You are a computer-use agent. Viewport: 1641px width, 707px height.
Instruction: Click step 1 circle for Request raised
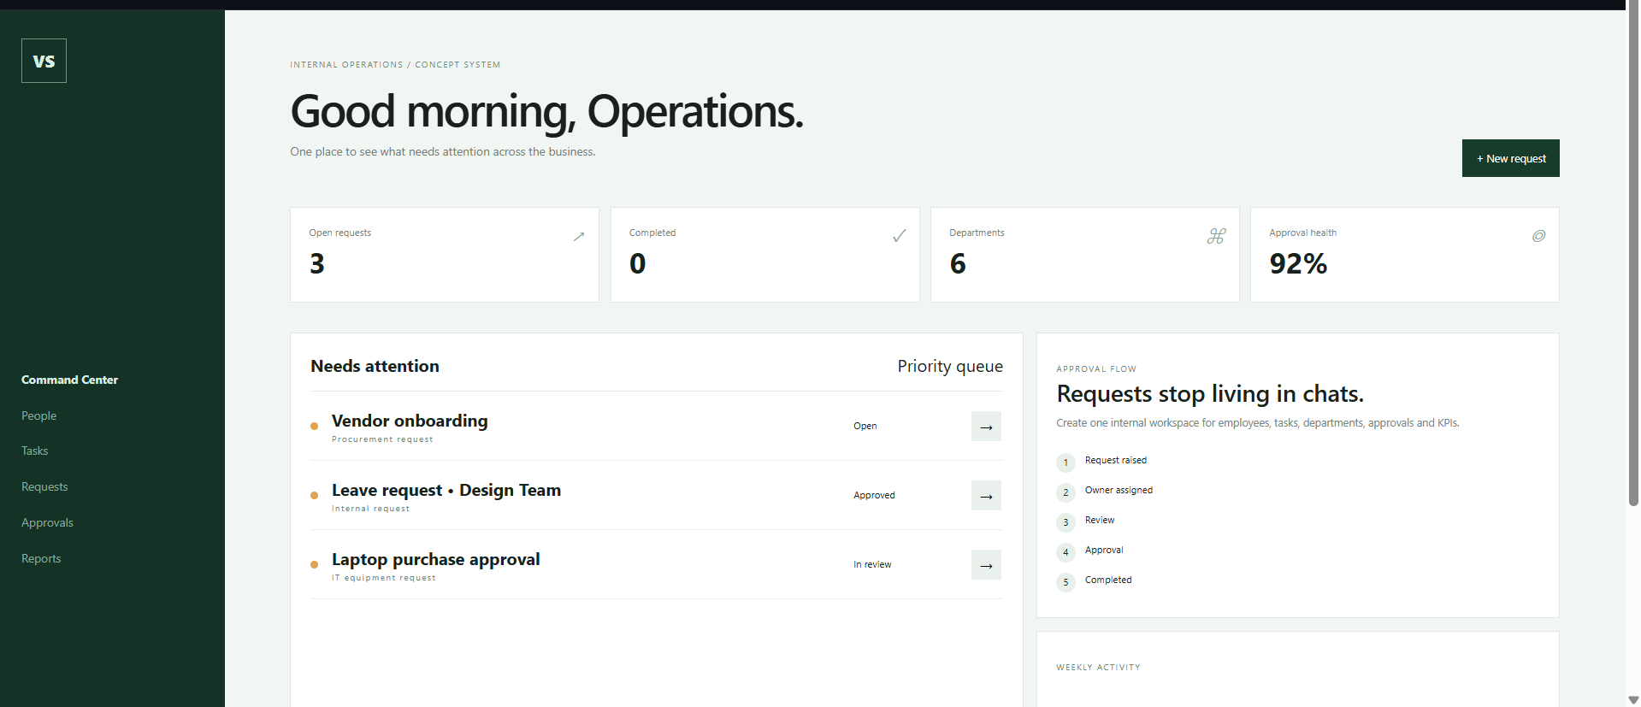(x=1065, y=462)
